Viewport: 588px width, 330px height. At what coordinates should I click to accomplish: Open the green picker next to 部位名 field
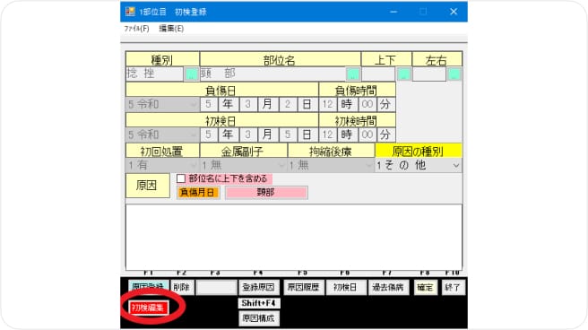point(353,74)
